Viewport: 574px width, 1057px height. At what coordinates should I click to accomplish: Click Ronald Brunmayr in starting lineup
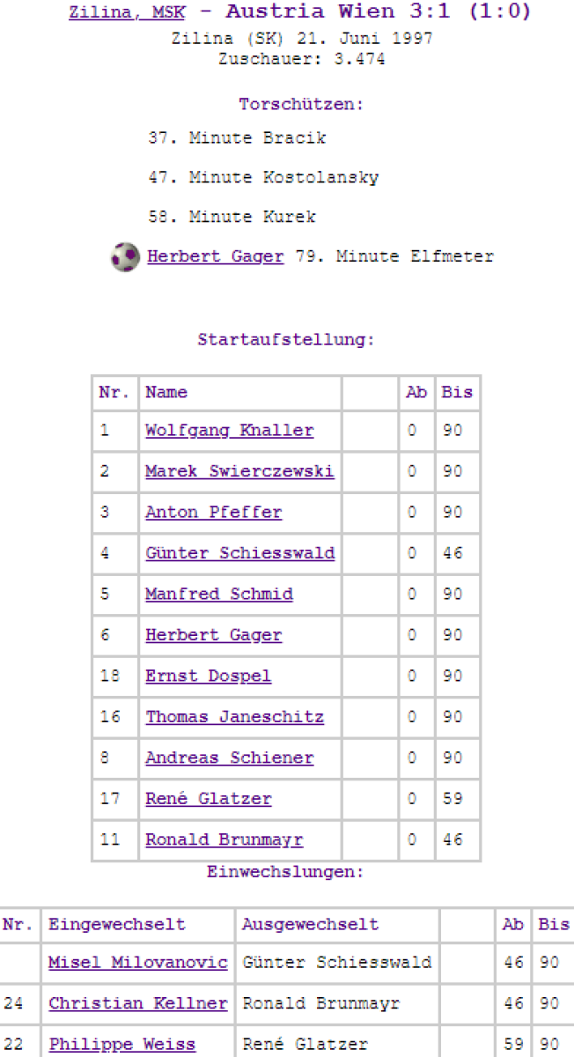pyautogui.click(x=224, y=839)
